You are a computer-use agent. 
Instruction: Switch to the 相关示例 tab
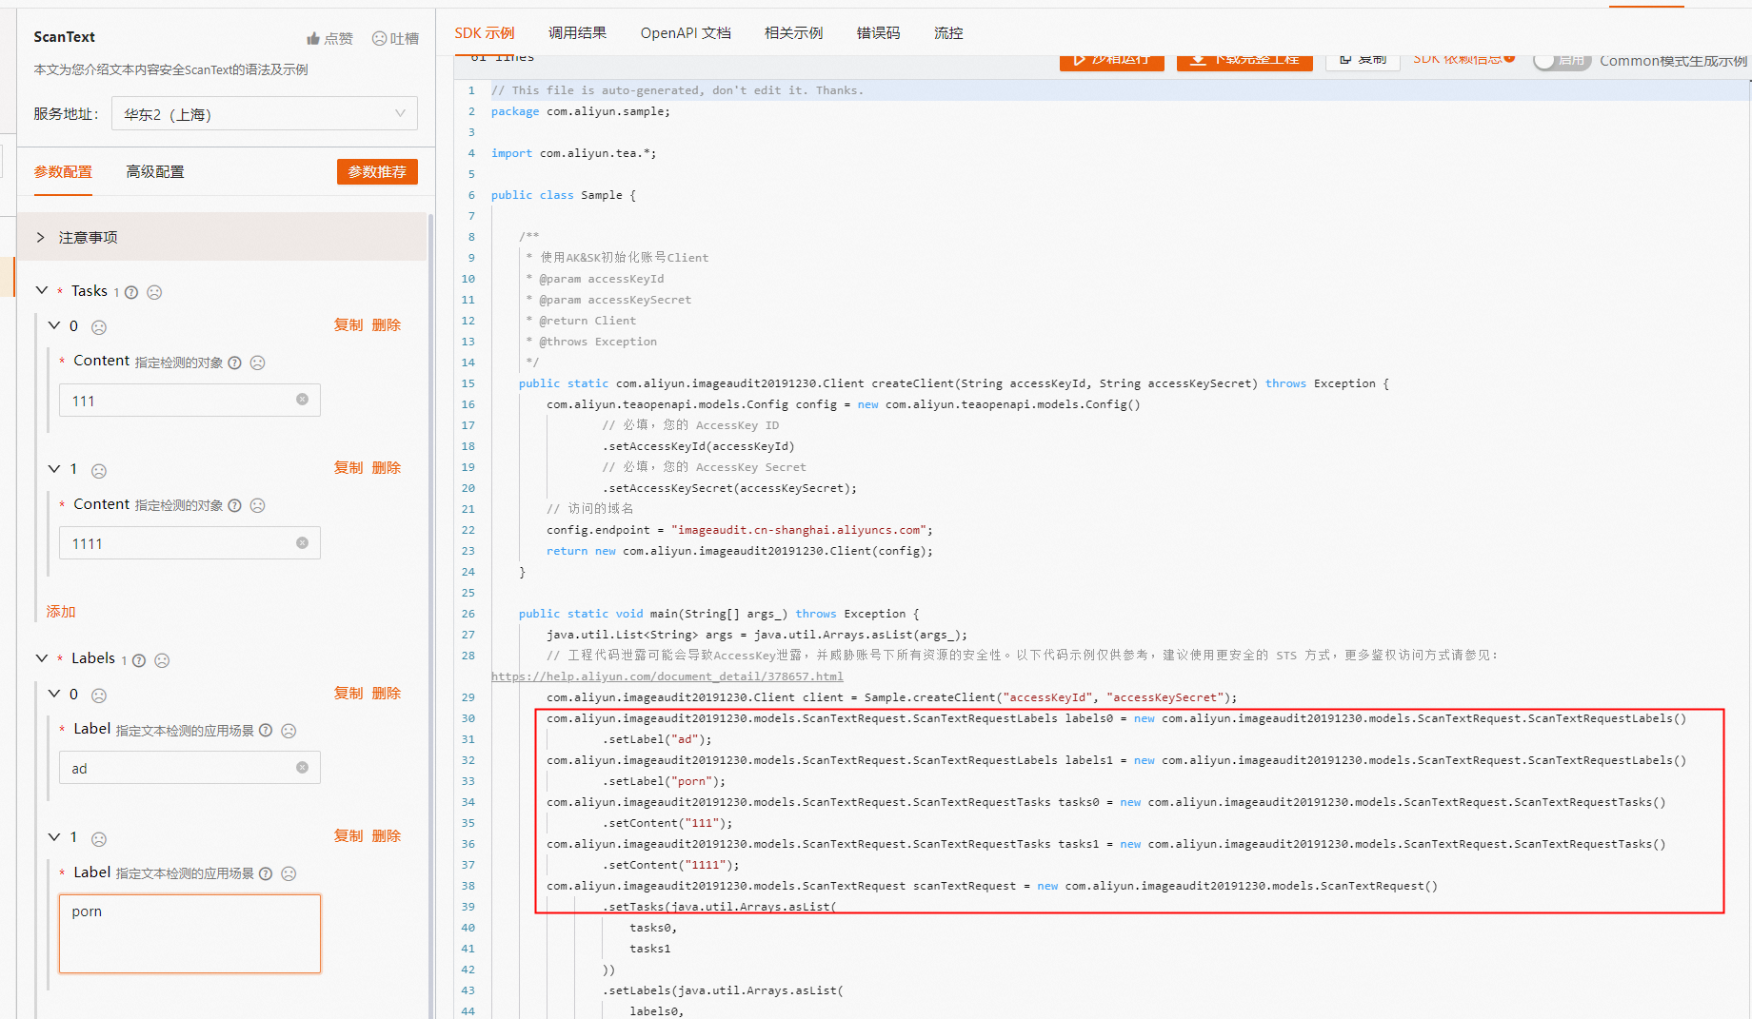click(793, 33)
